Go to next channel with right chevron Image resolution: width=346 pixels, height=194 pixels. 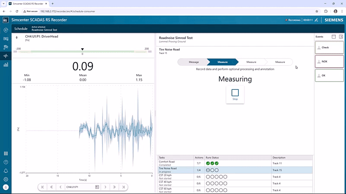[106, 187]
